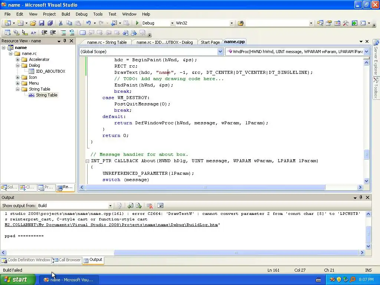The width and height of the screenshot is (380, 285).
Task: Open Solution Explorer from the toolbar icon
Action: click(320, 23)
